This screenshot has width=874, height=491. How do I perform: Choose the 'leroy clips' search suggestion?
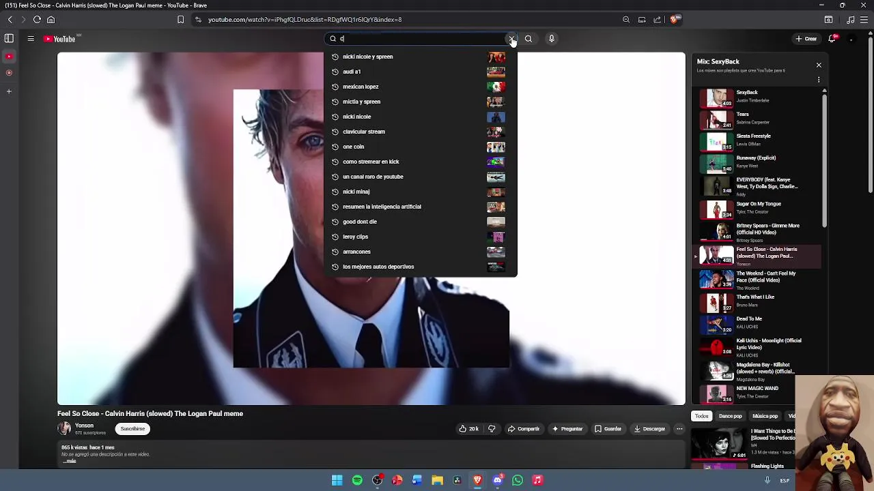420,237
